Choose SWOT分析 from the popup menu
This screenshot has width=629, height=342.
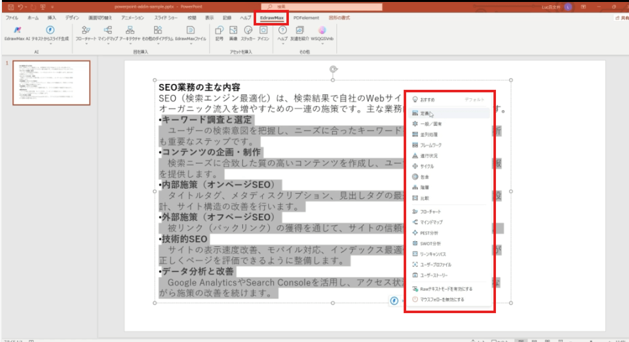point(449,243)
